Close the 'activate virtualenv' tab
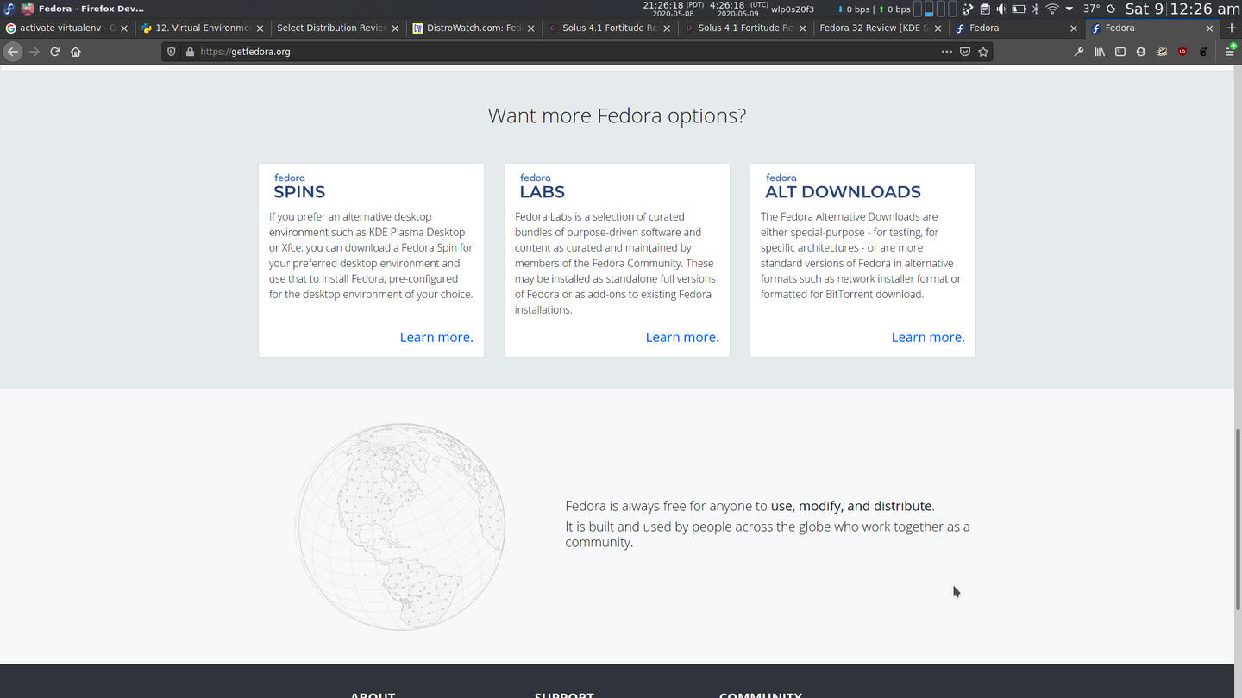The image size is (1242, 698). click(x=124, y=28)
